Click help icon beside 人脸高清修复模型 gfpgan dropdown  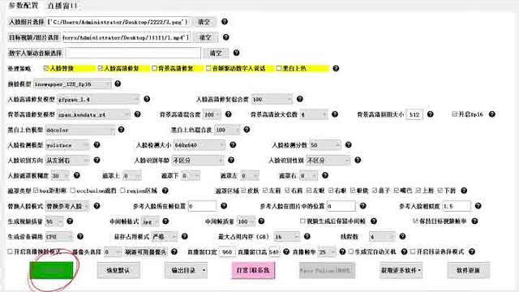[x=147, y=99]
